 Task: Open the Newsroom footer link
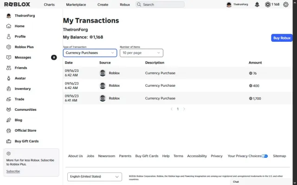click(107, 156)
